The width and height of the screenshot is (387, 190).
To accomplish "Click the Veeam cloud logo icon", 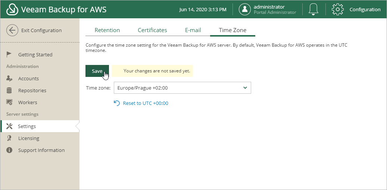I will coord(12,9).
